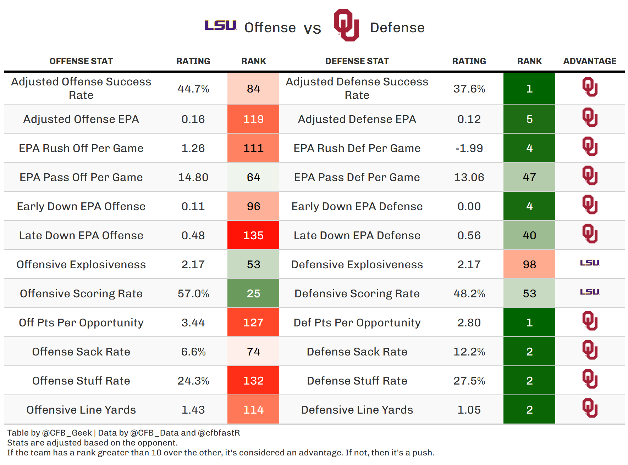The image size is (628, 465).
Task: Click the @CFB_Geek table credit text
Action: click(x=67, y=433)
